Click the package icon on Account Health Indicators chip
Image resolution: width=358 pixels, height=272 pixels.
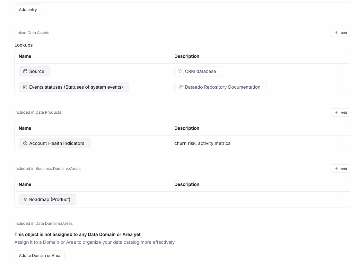25,143
